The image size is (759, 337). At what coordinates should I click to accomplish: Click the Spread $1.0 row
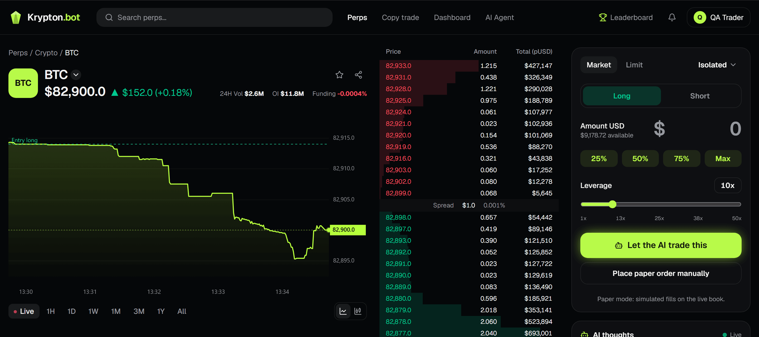click(x=469, y=205)
